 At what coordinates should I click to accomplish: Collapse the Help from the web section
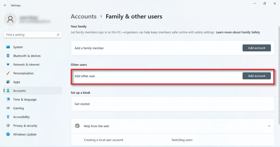click(x=269, y=126)
